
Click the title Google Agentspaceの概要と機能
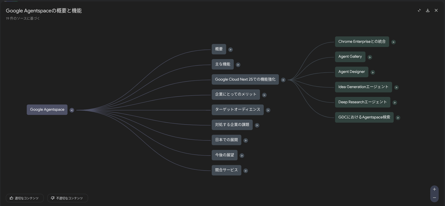[x=44, y=11]
